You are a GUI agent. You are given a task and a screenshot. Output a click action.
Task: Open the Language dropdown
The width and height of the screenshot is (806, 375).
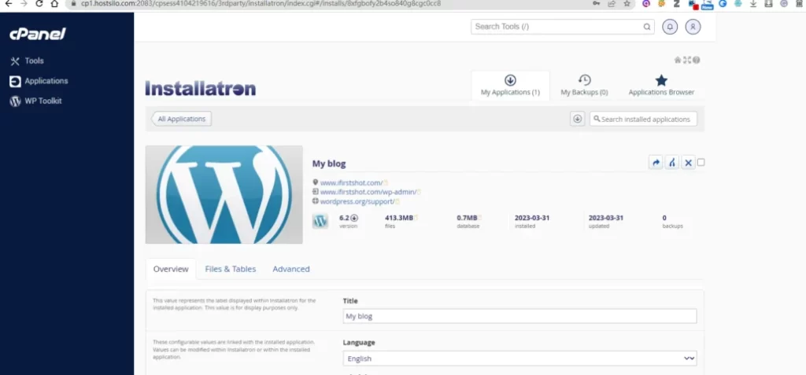(x=519, y=358)
